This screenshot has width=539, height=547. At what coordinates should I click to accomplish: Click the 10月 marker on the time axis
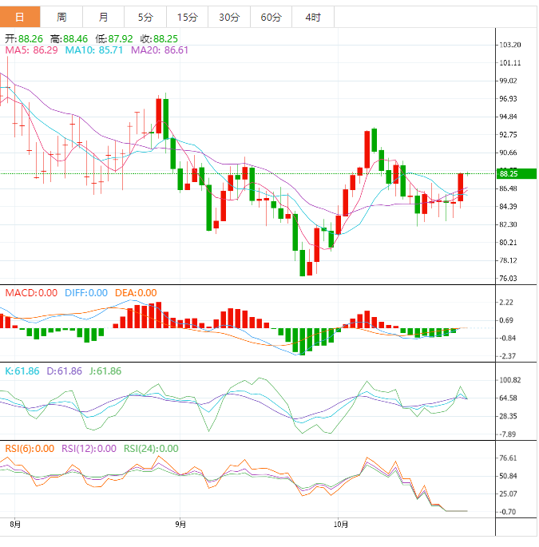[x=341, y=525]
